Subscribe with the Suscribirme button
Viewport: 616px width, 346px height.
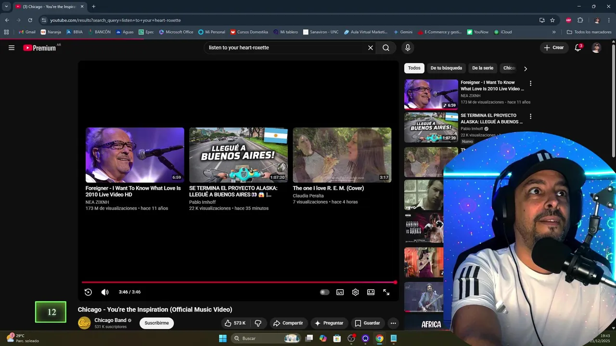156,323
